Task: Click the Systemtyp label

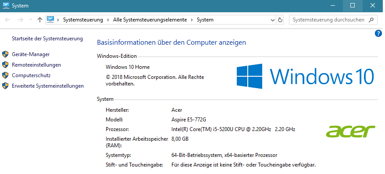Action: (x=118, y=155)
